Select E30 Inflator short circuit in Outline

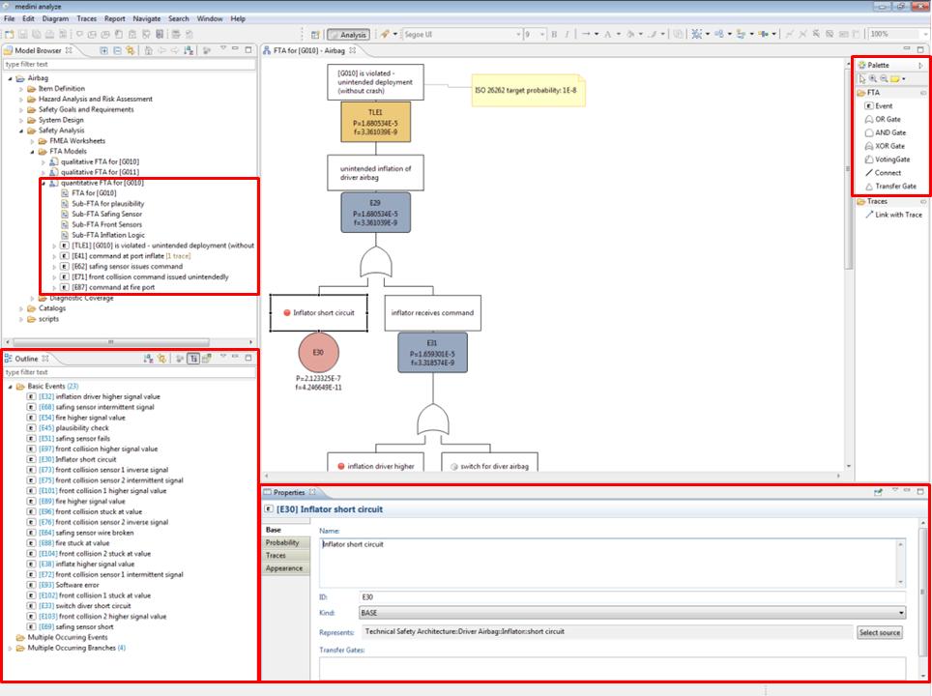click(x=85, y=459)
